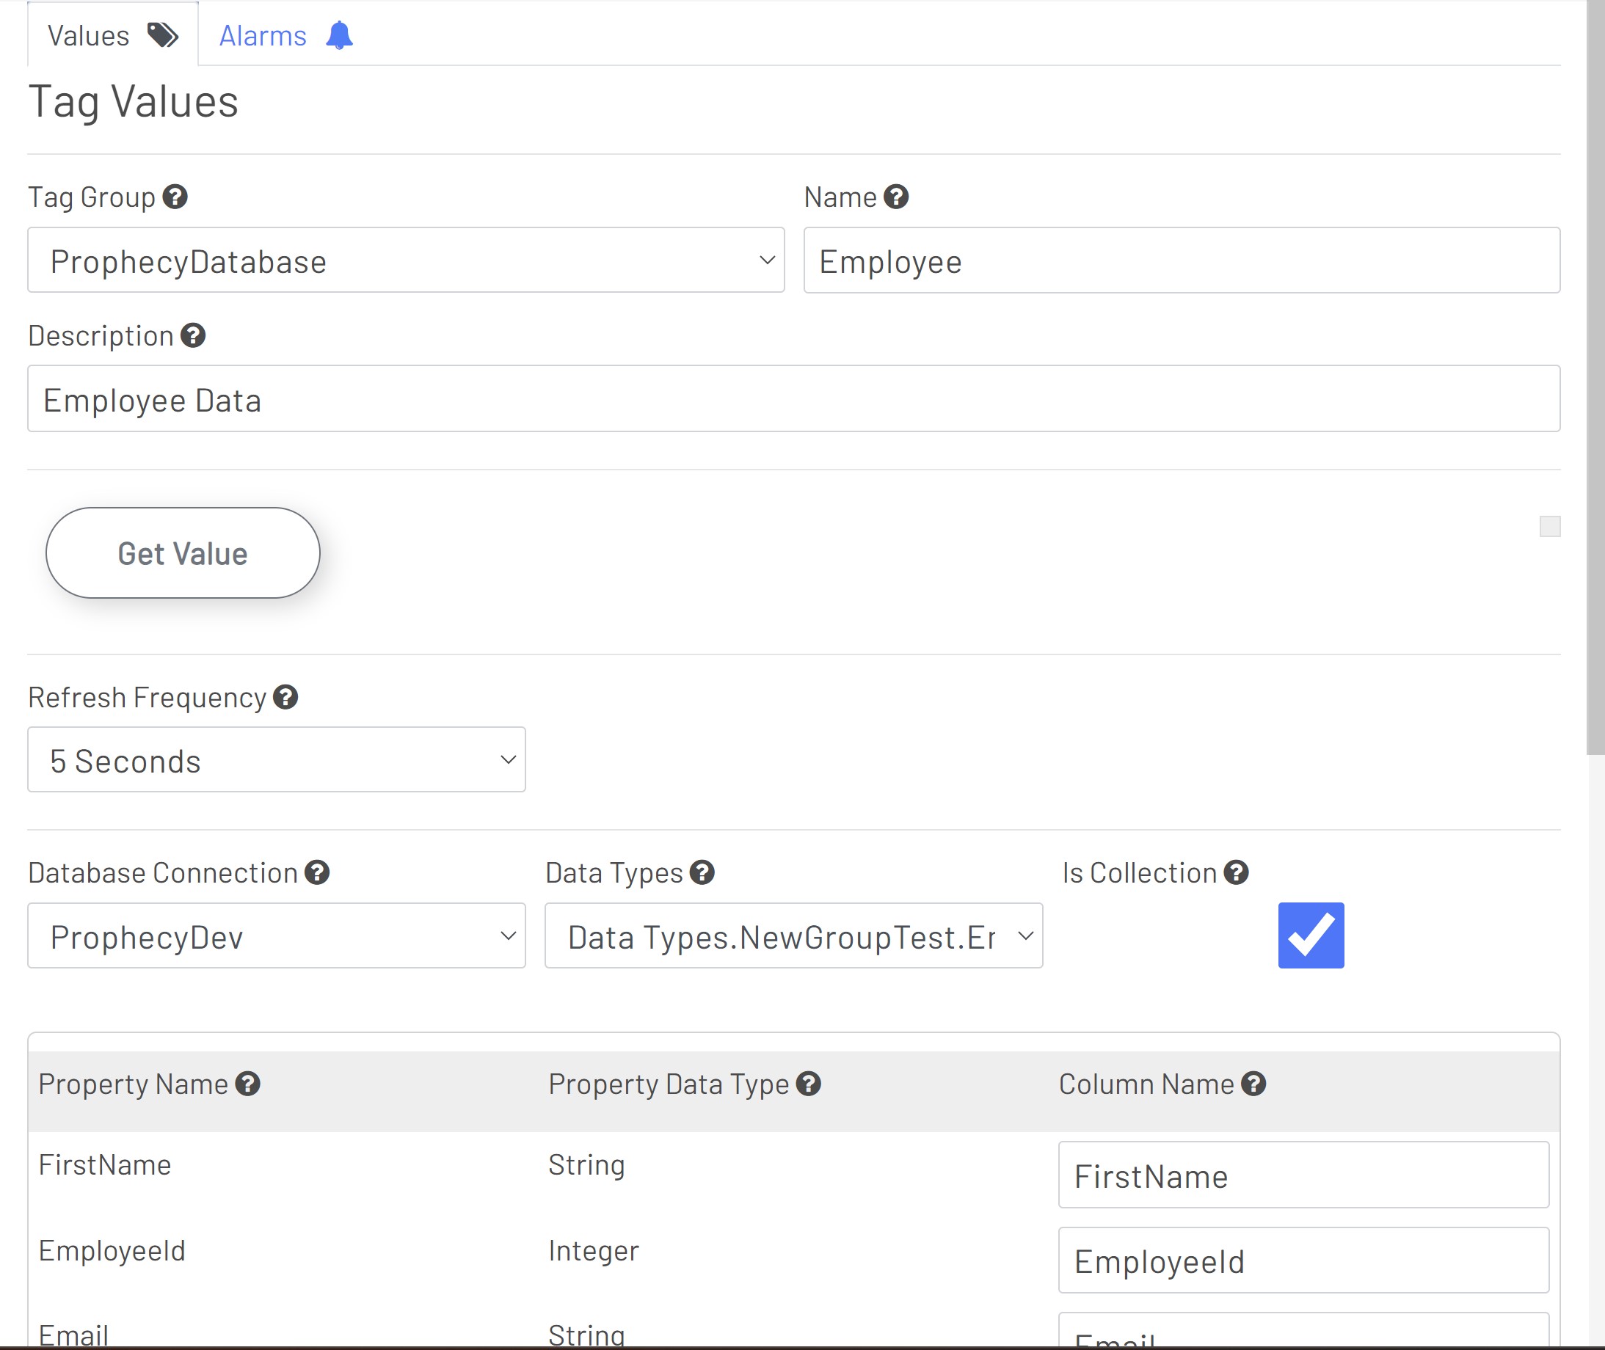Uncheck the Is Collection checkbox
This screenshot has width=1605, height=1350.
1310,935
